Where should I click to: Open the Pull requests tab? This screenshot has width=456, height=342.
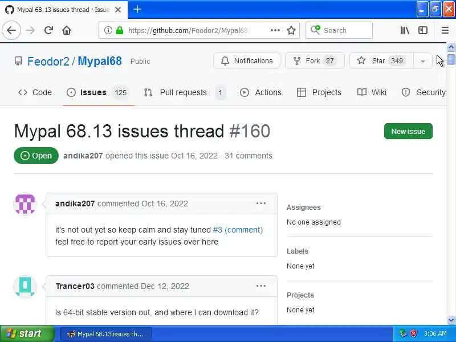[x=185, y=92]
